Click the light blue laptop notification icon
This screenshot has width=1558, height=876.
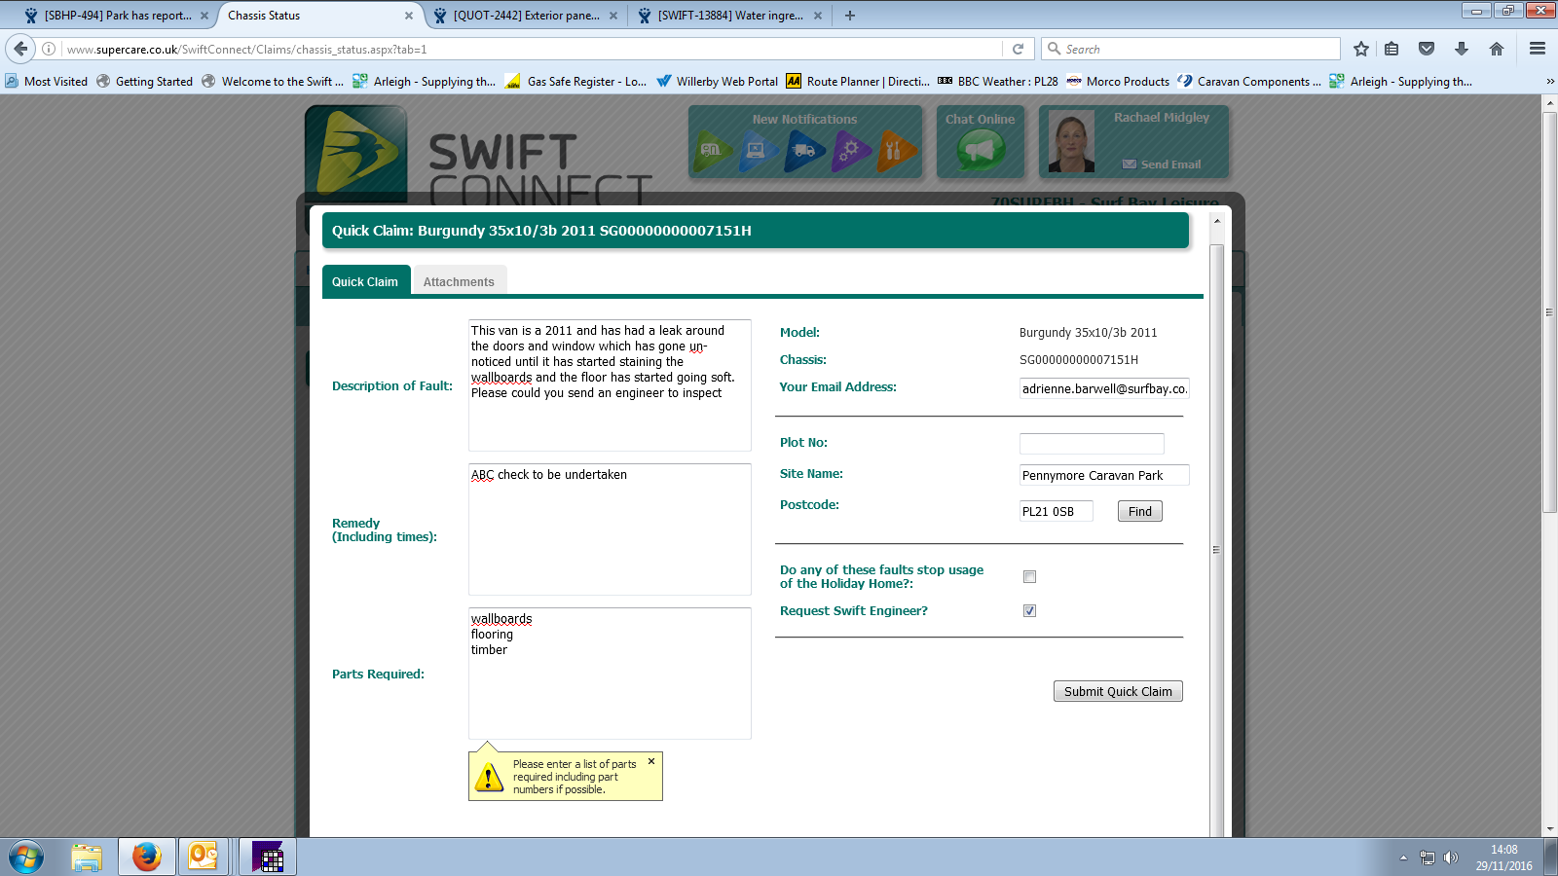click(760, 151)
